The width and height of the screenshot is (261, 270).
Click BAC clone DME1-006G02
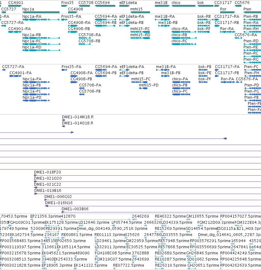153,200
